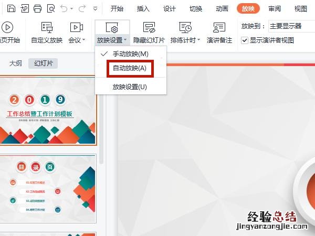Expand the undo history arrow
This screenshot has width=315, height=236.
click(72, 9)
